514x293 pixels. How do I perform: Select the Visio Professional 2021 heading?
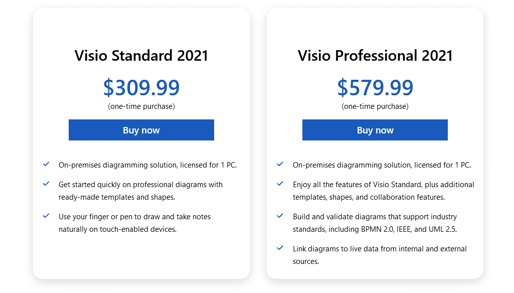click(x=375, y=55)
